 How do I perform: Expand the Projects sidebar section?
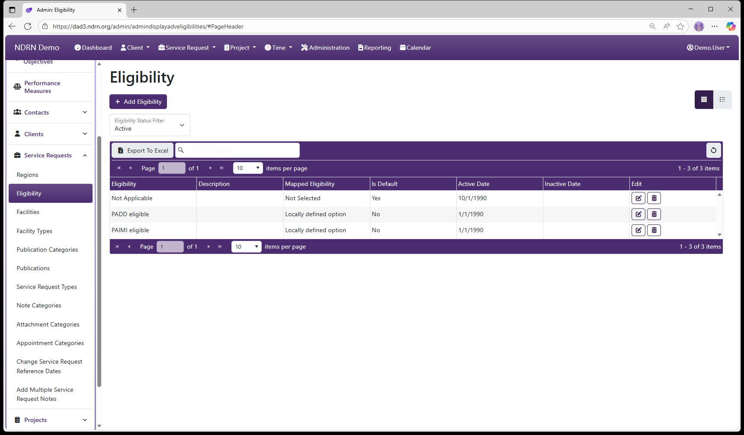pos(51,420)
